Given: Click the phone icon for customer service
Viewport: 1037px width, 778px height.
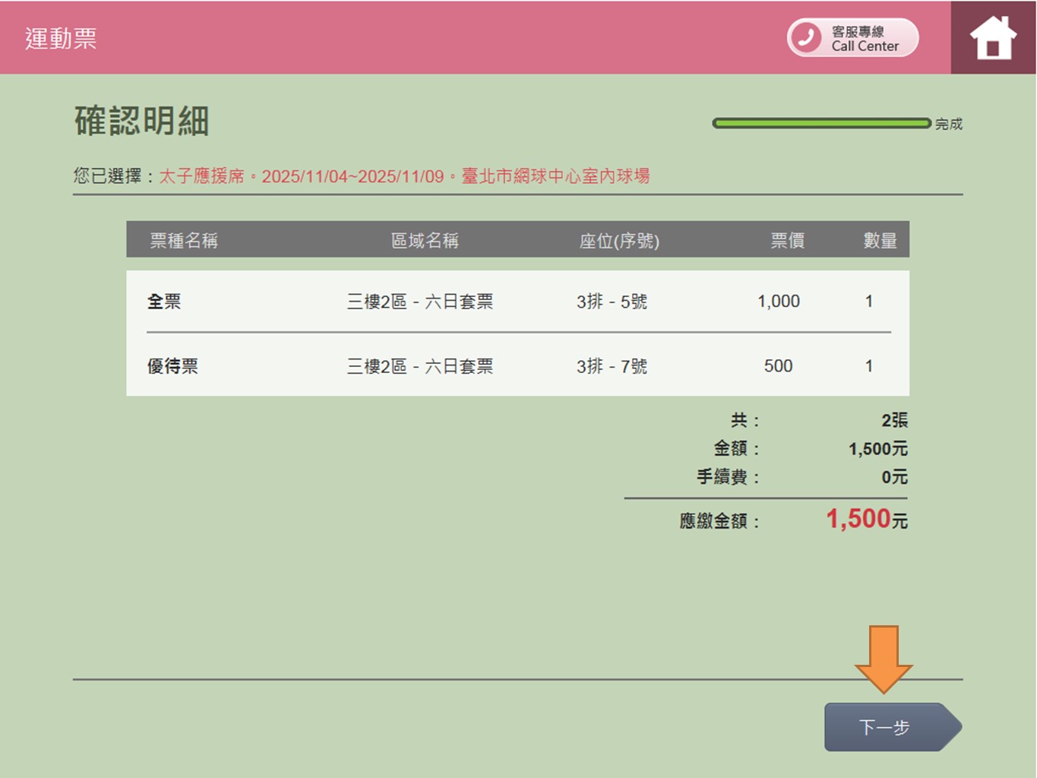Looking at the screenshot, I should coord(806,37).
